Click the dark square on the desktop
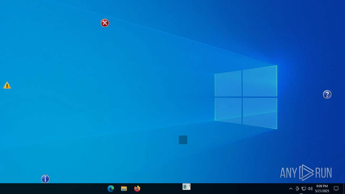345x194 pixels. 183,140
